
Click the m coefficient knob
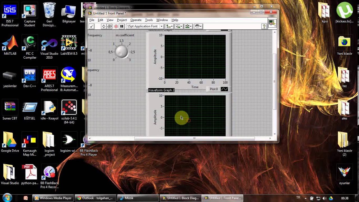coord(121,52)
